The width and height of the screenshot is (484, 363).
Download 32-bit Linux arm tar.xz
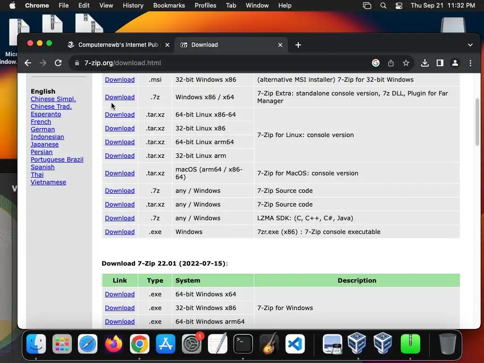[x=120, y=156]
